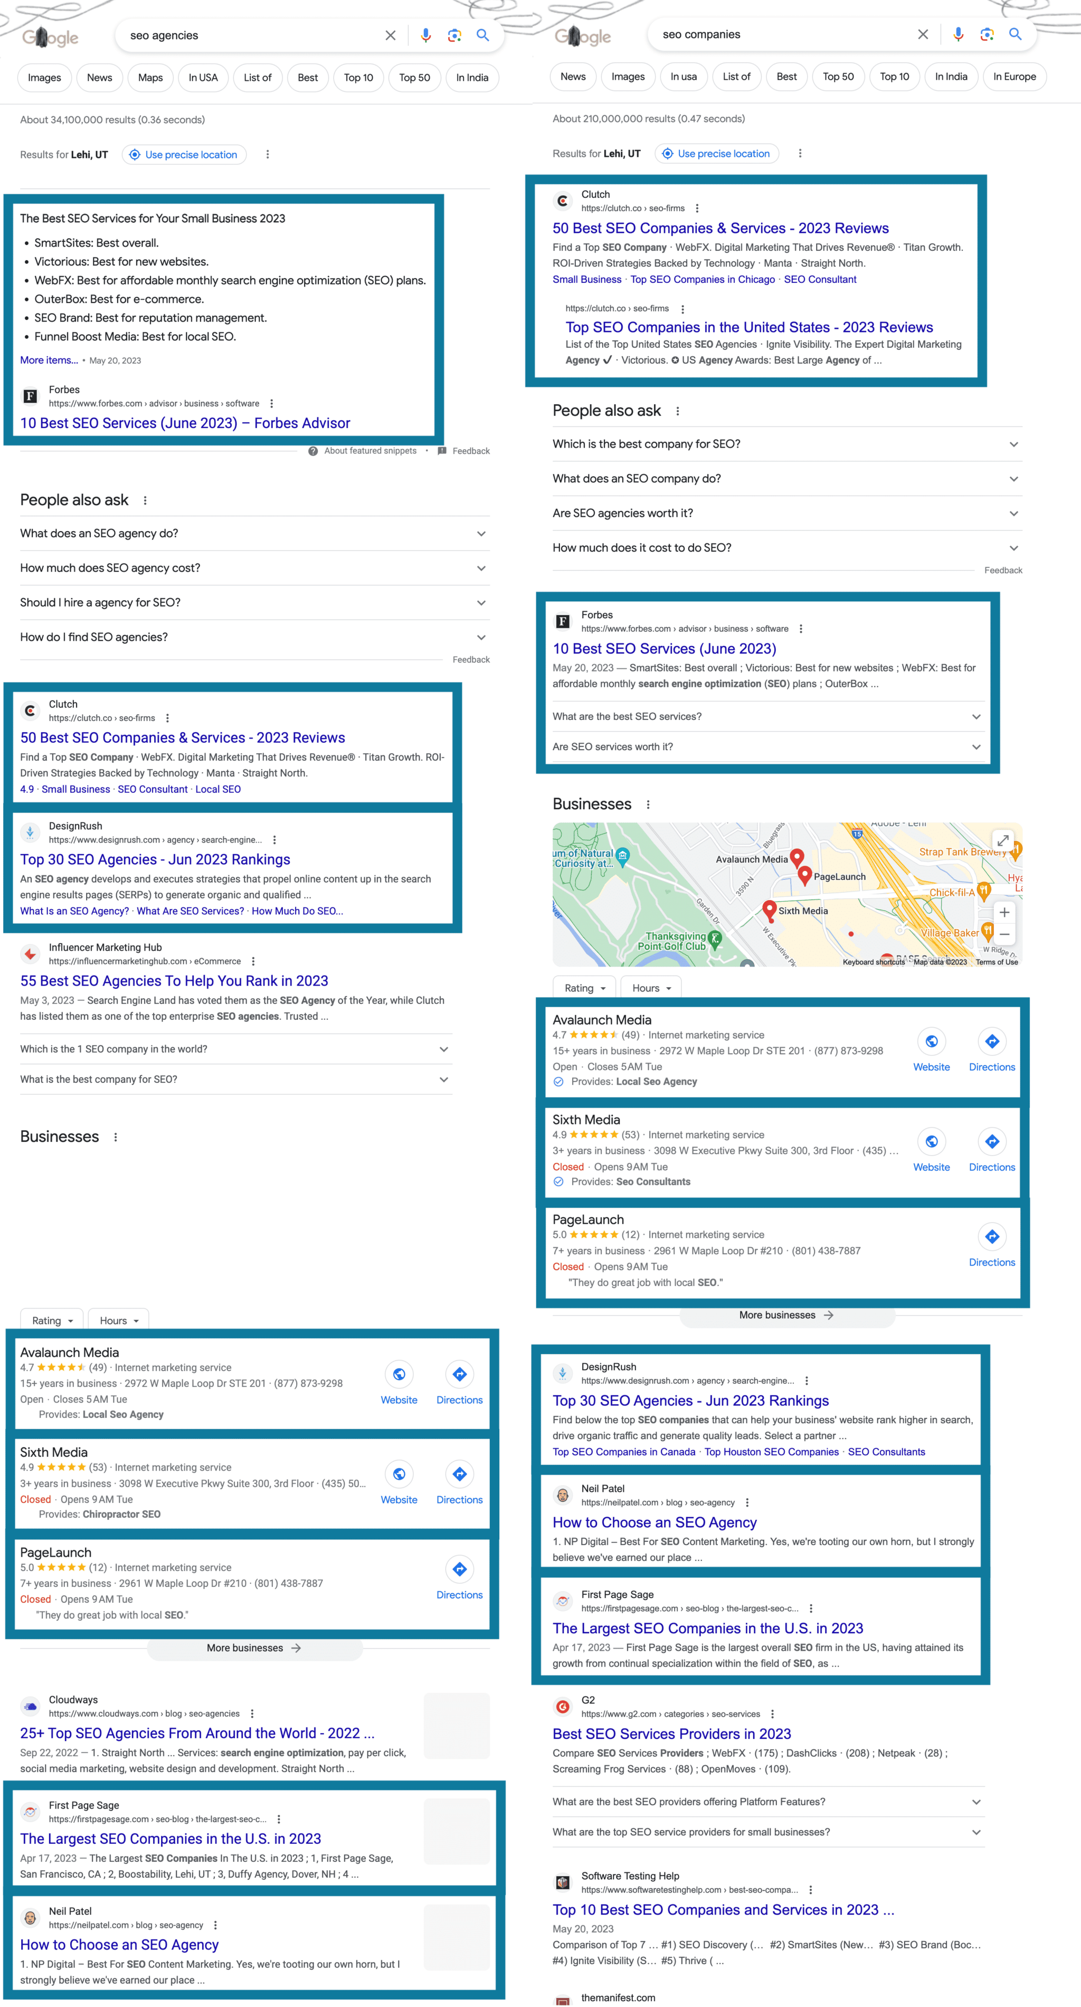
Task: Open three-dot menu next to right 'People also ask'
Action: click(678, 411)
